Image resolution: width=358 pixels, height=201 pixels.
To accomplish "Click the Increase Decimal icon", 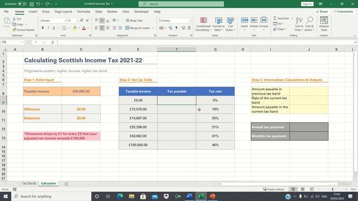I will 183,28.
